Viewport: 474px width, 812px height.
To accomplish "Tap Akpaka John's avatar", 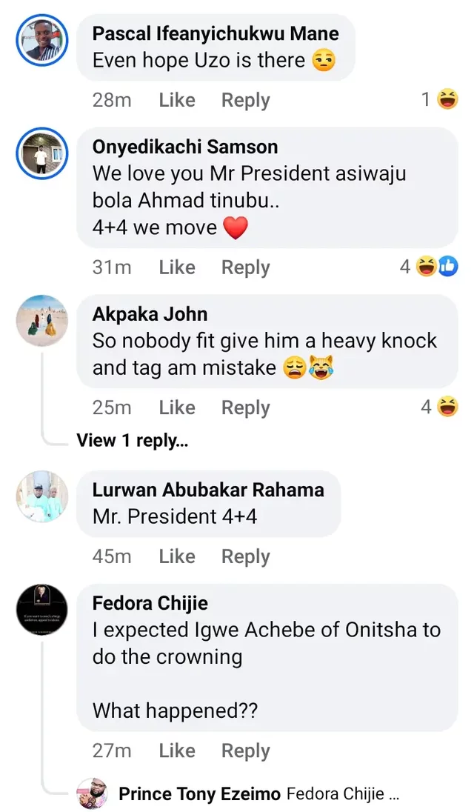I will point(42,320).
